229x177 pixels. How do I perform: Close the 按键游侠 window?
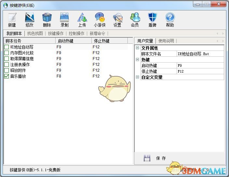point(219,4)
